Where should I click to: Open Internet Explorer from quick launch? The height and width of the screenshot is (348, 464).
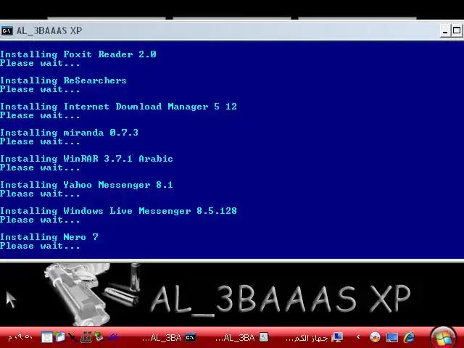[409, 336]
